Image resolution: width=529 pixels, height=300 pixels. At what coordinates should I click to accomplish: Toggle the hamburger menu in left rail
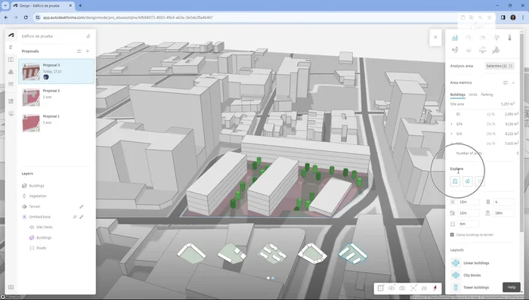11,48
